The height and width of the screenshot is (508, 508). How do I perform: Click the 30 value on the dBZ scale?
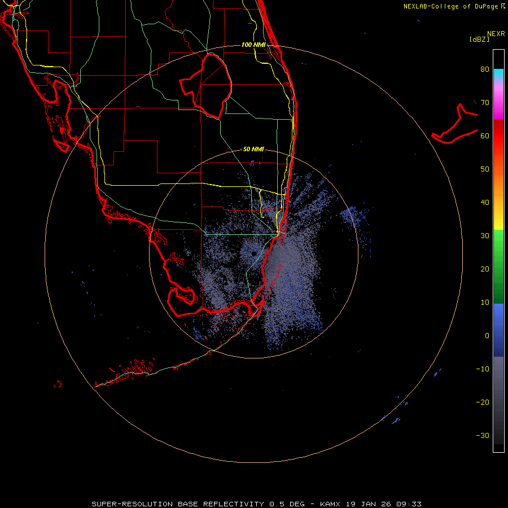tap(485, 235)
